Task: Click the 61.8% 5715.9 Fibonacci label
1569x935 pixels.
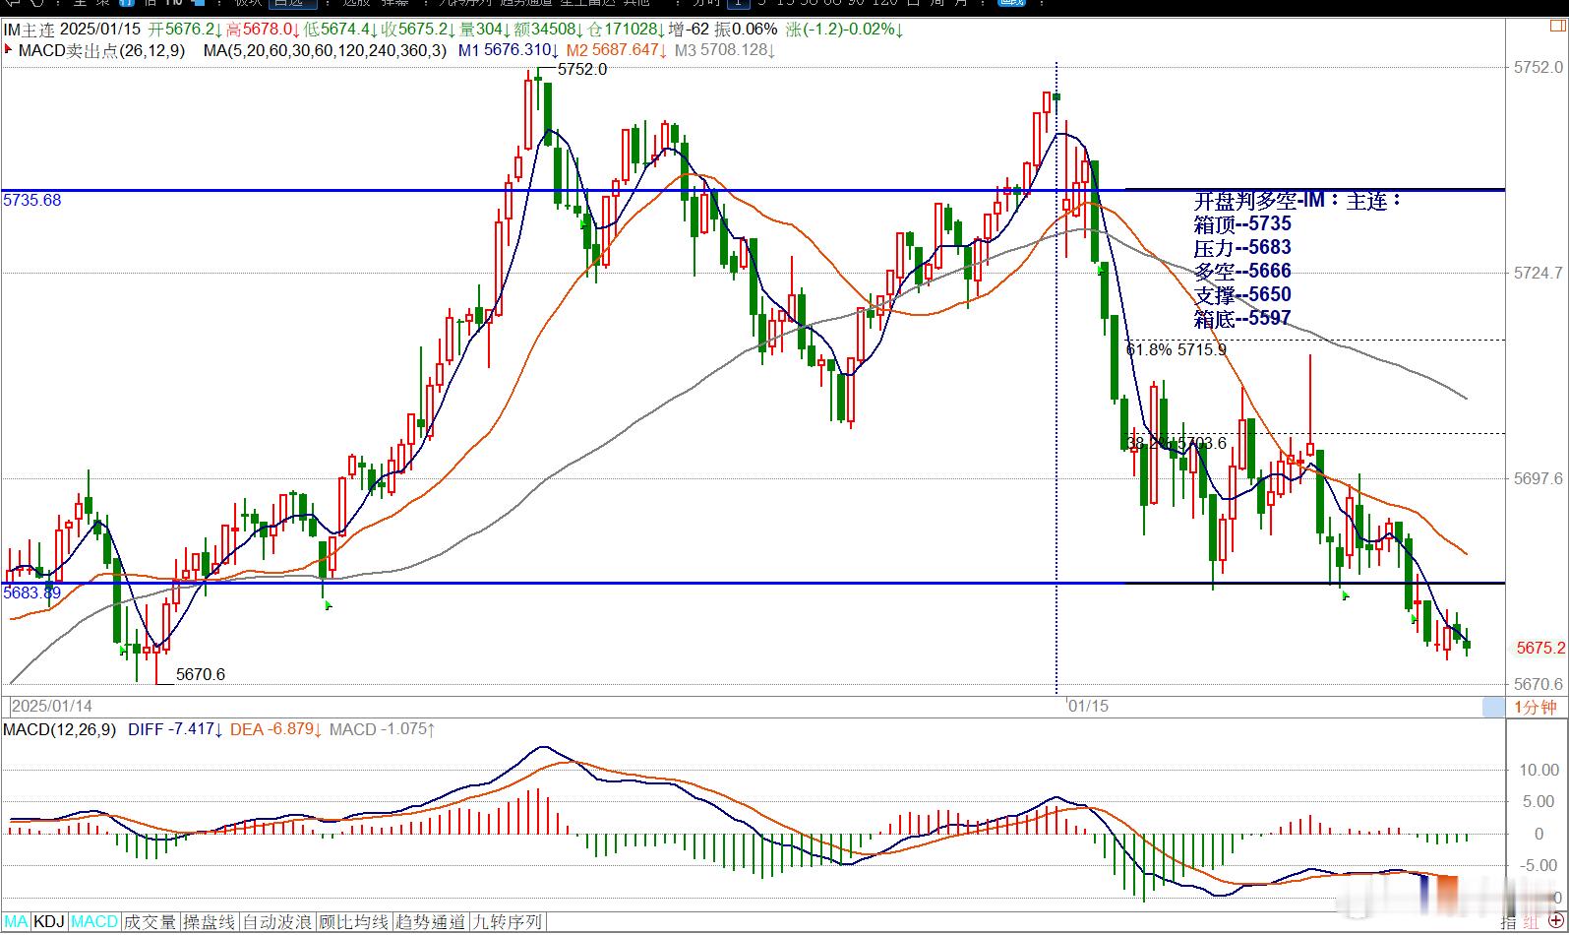Action: coord(1177,349)
